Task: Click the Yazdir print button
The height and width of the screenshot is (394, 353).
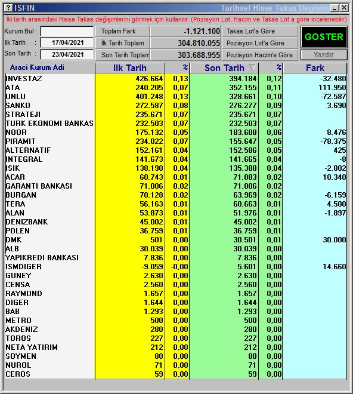Action: (324, 54)
